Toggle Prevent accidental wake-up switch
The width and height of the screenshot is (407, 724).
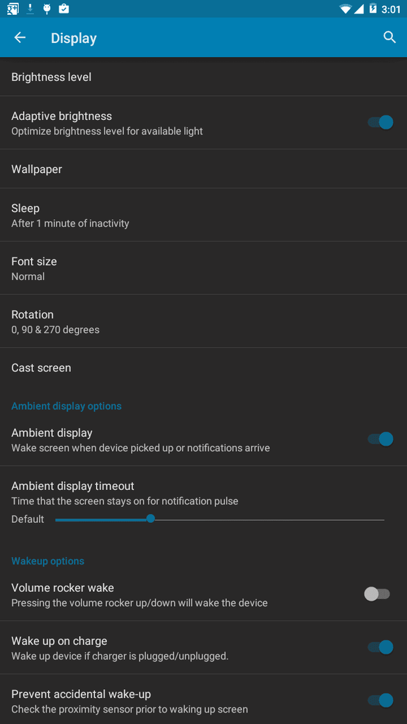[380, 701]
